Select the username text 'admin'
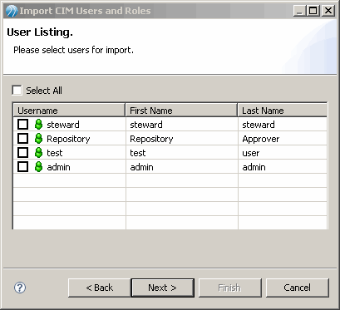 [58, 167]
